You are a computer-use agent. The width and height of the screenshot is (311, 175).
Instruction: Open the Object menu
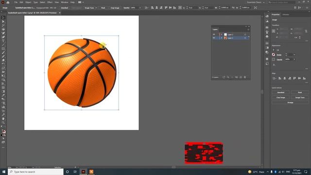coord(28,2)
